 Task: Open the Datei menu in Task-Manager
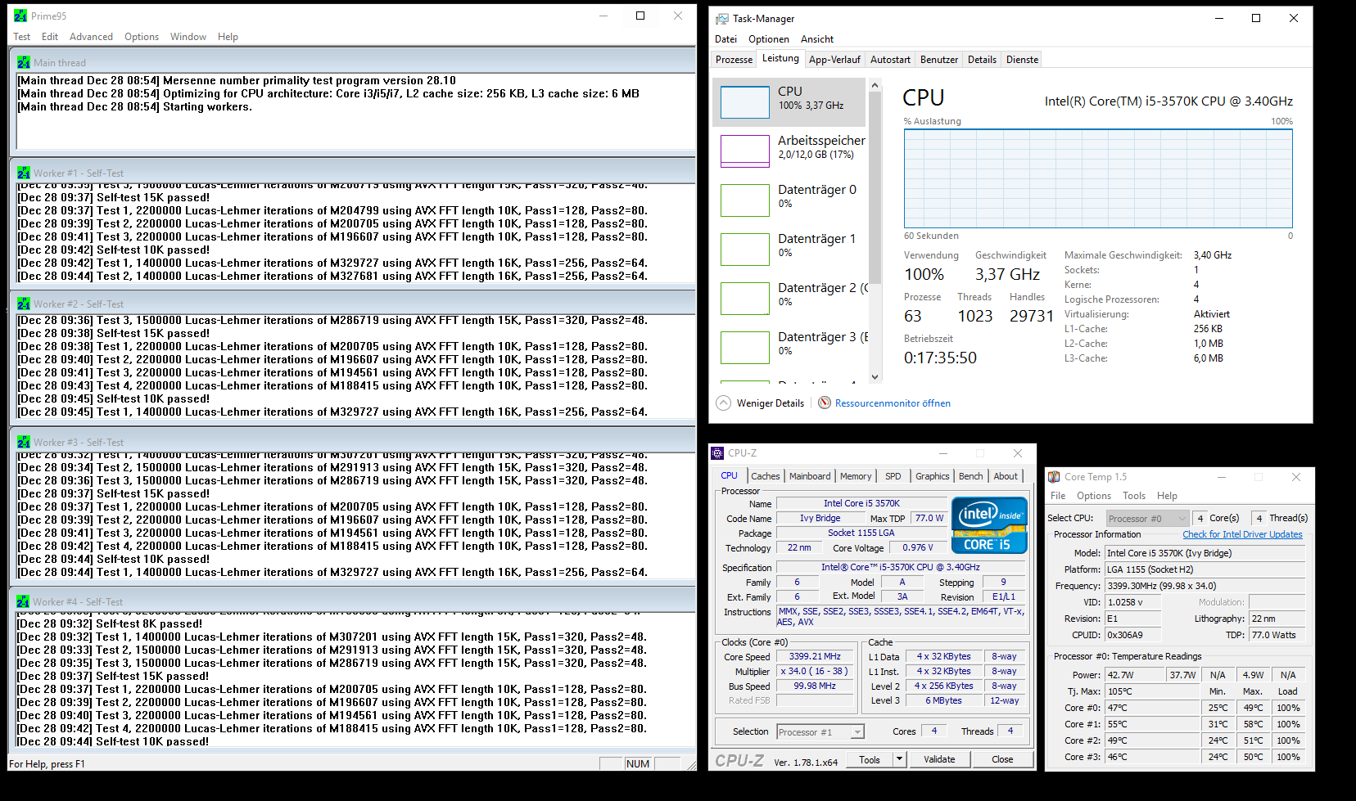726,39
